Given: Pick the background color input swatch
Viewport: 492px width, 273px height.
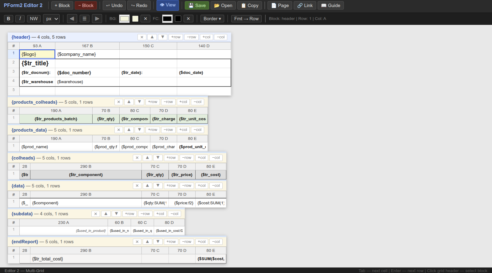Looking at the screenshot, I should [124, 19].
